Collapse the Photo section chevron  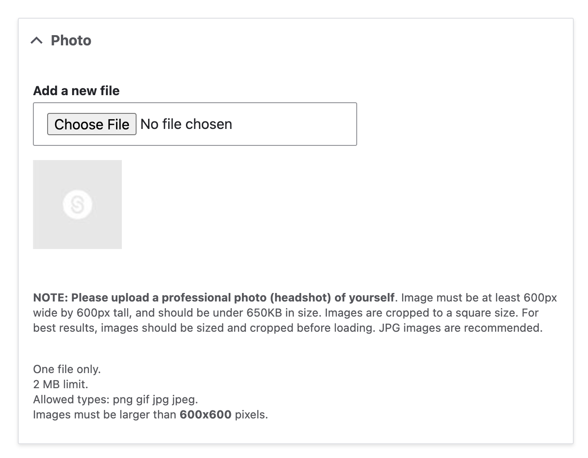pyautogui.click(x=36, y=40)
